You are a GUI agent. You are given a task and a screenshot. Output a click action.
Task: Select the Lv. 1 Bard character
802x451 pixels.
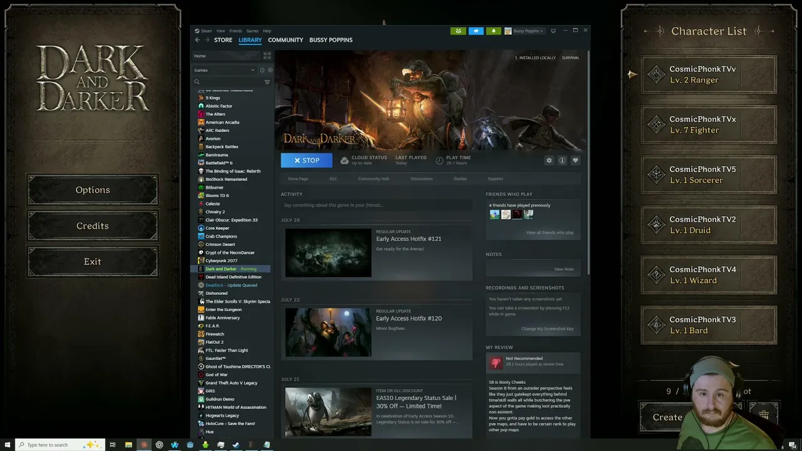[x=709, y=325]
